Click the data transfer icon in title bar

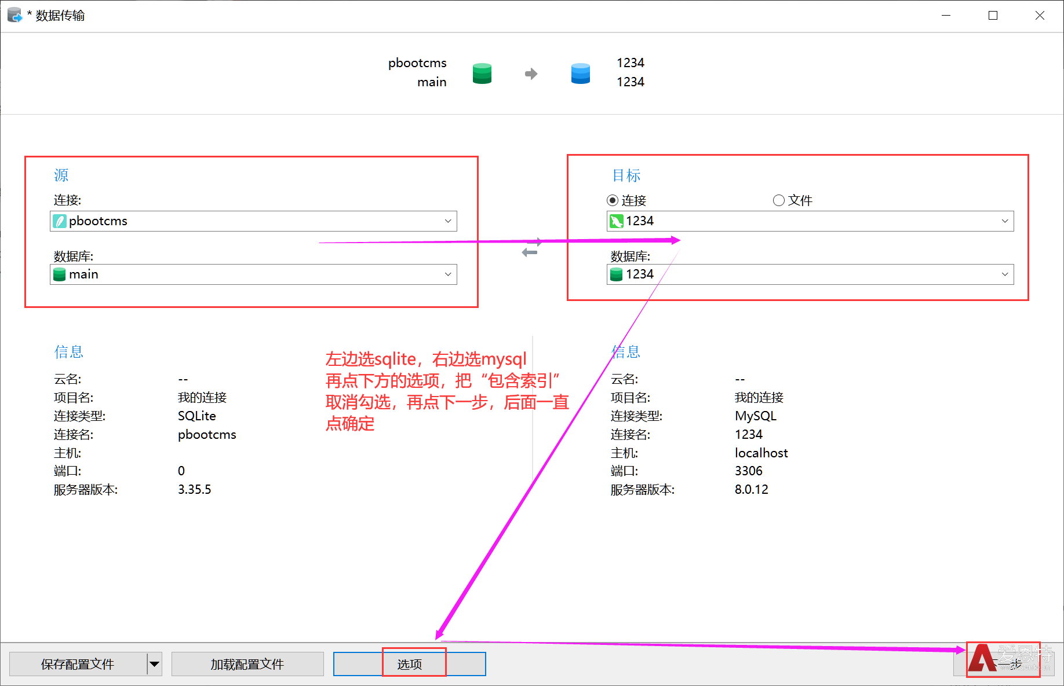pyautogui.click(x=14, y=15)
